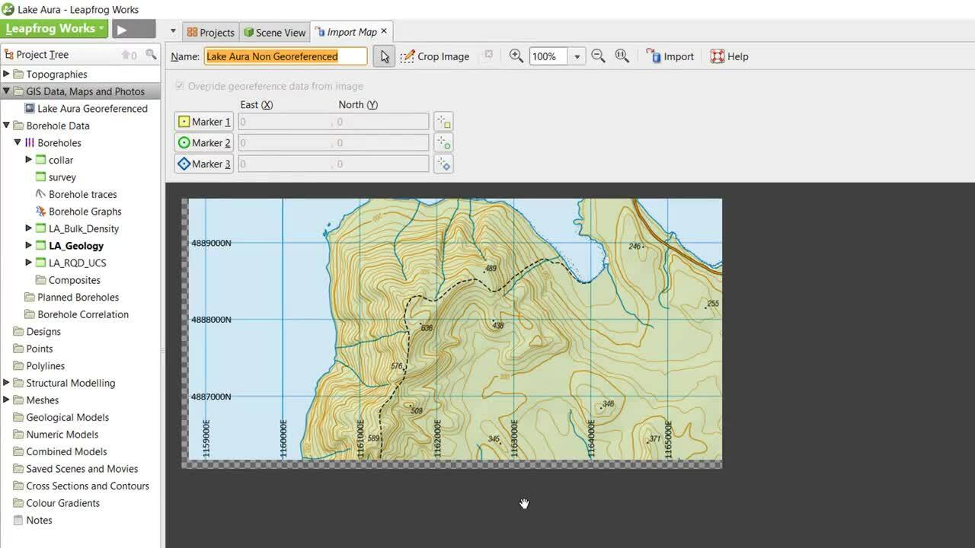Click the collar table icon
Image resolution: width=975 pixels, height=548 pixels.
[x=41, y=160]
